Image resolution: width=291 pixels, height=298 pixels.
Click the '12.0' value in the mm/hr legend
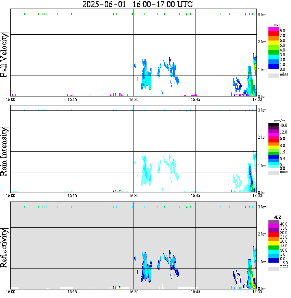[283, 132]
